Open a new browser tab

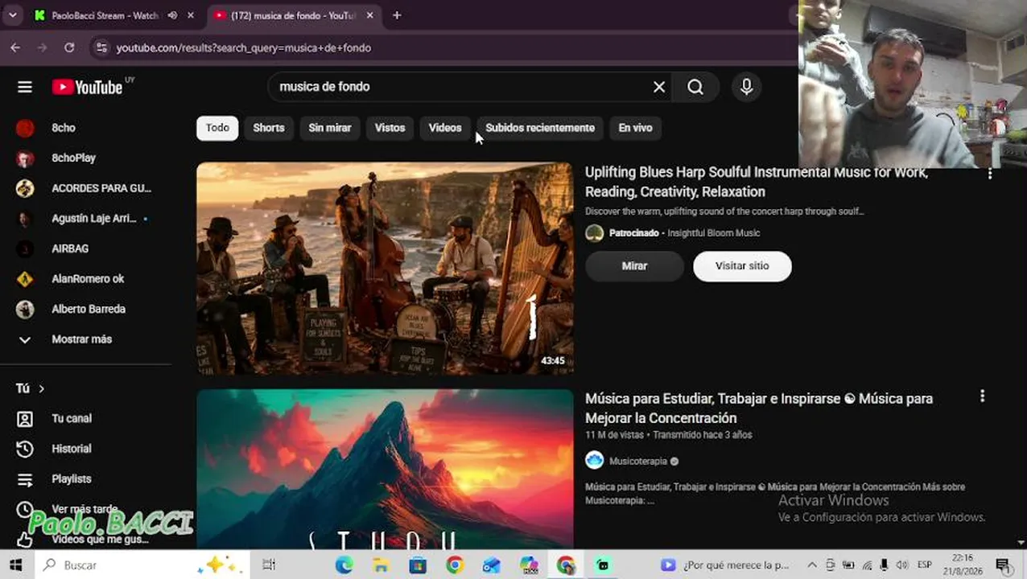397,15
